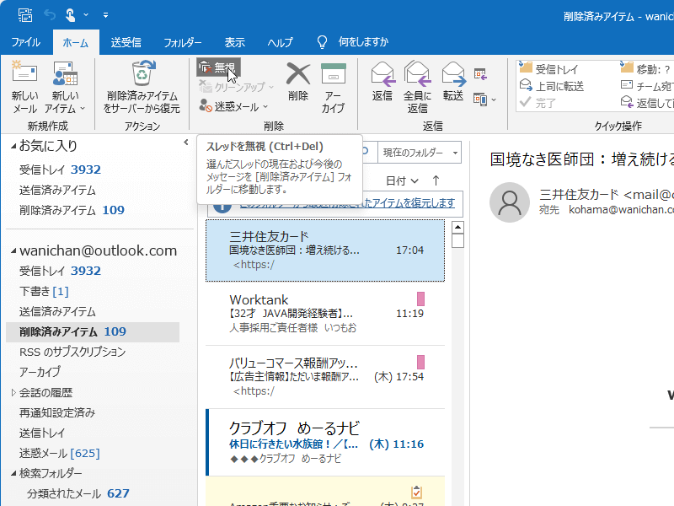
Task: Select 削除済みアイテム 109 under お気に入り
Action: click(x=72, y=210)
